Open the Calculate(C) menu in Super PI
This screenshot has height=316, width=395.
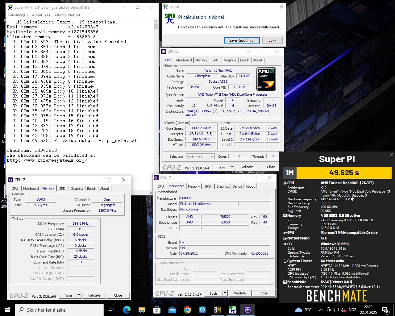[x=18, y=15]
